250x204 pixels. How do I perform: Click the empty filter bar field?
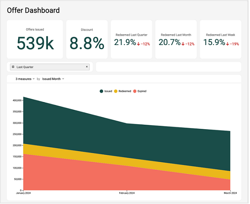coord(168,67)
